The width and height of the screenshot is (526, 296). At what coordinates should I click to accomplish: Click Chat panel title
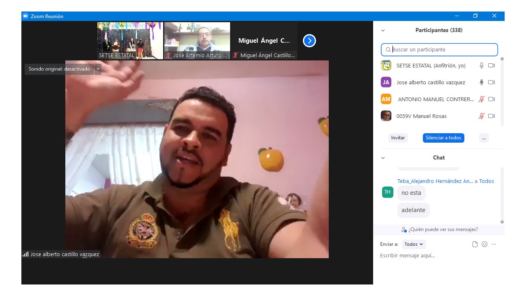click(439, 157)
